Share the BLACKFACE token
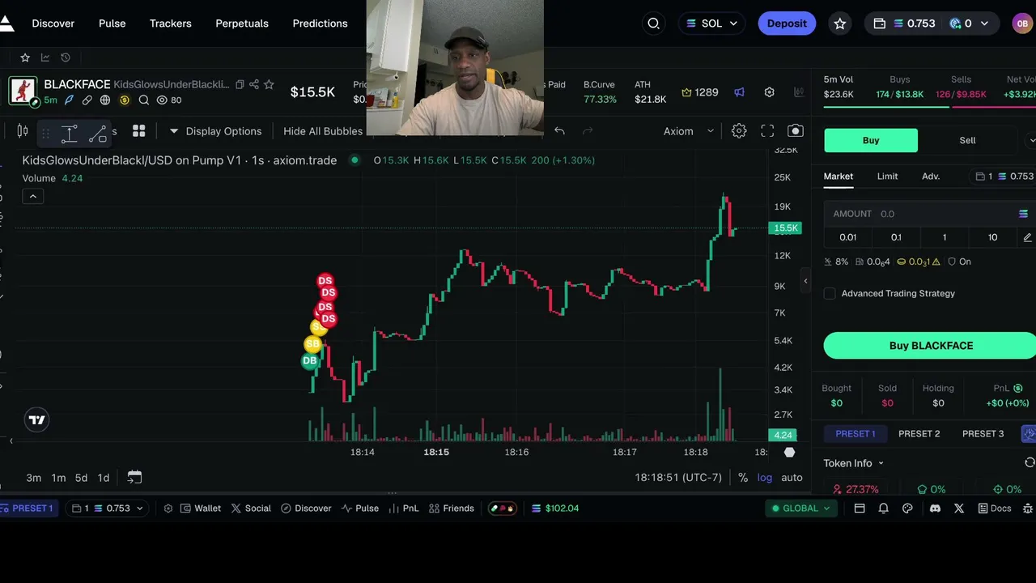Viewport: 1036px width, 583px height. (x=254, y=84)
